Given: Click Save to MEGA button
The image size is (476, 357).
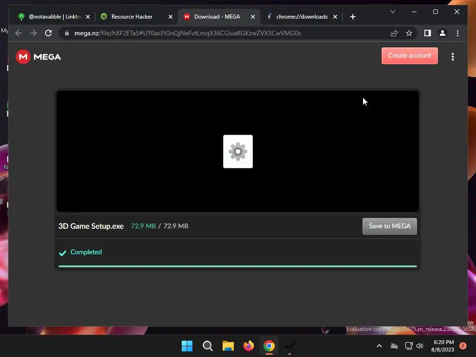Looking at the screenshot, I should coord(390,226).
